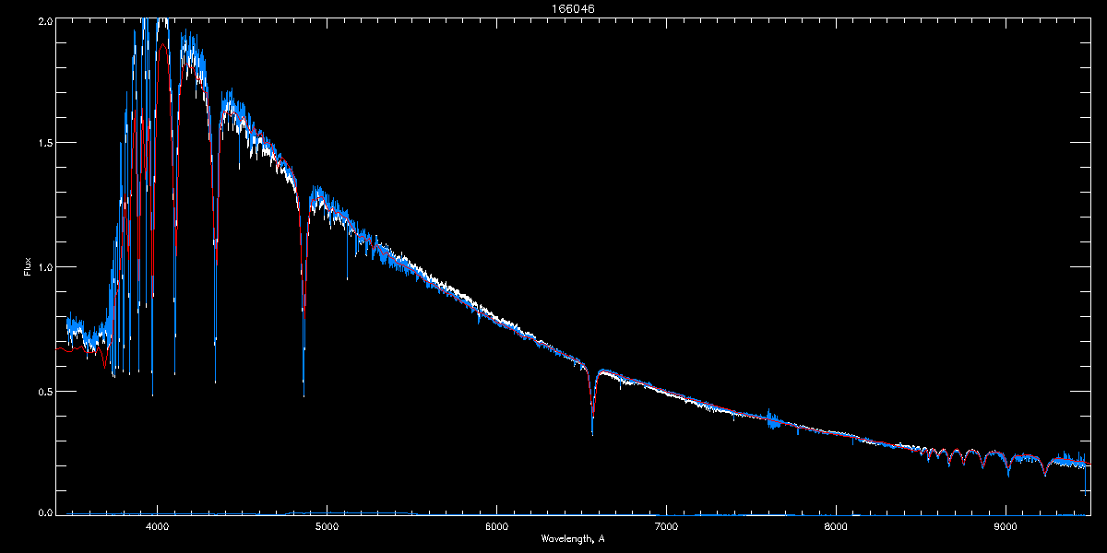Click the Wavelength, A x-axis label
Screen dimensions: 1107x553
[x=572, y=538]
